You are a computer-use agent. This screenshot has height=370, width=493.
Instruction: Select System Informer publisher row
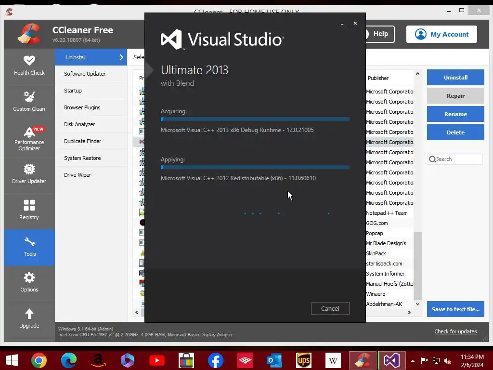click(385, 274)
